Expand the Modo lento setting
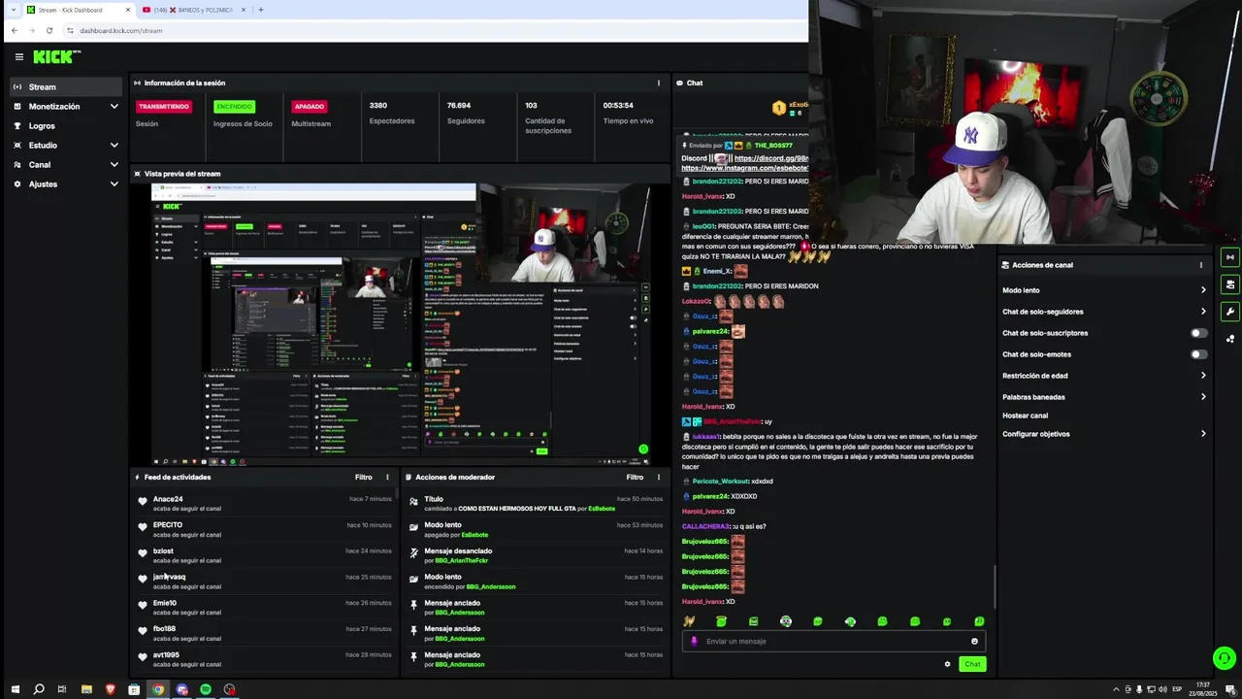 point(1104,290)
